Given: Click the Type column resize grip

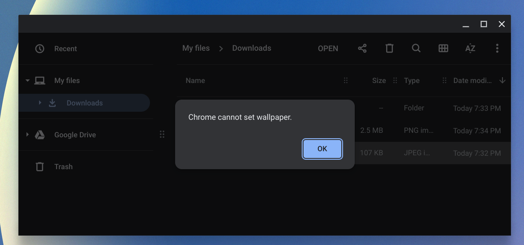Looking at the screenshot, I should tap(445, 80).
